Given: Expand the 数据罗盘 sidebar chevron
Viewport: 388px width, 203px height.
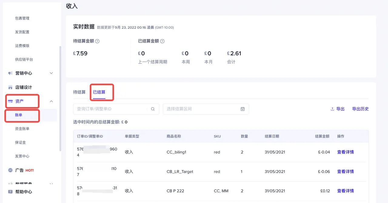Looking at the screenshot, I should 51,184.
